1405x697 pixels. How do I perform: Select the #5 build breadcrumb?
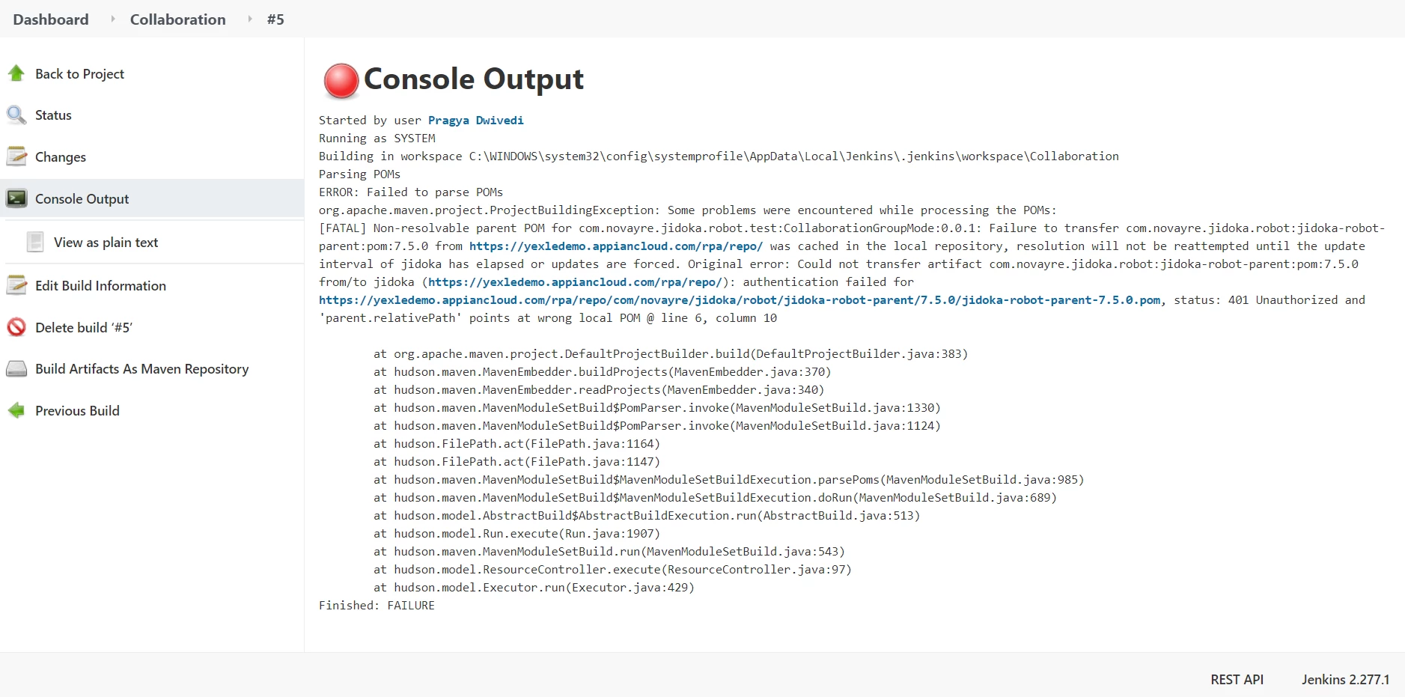275,19
